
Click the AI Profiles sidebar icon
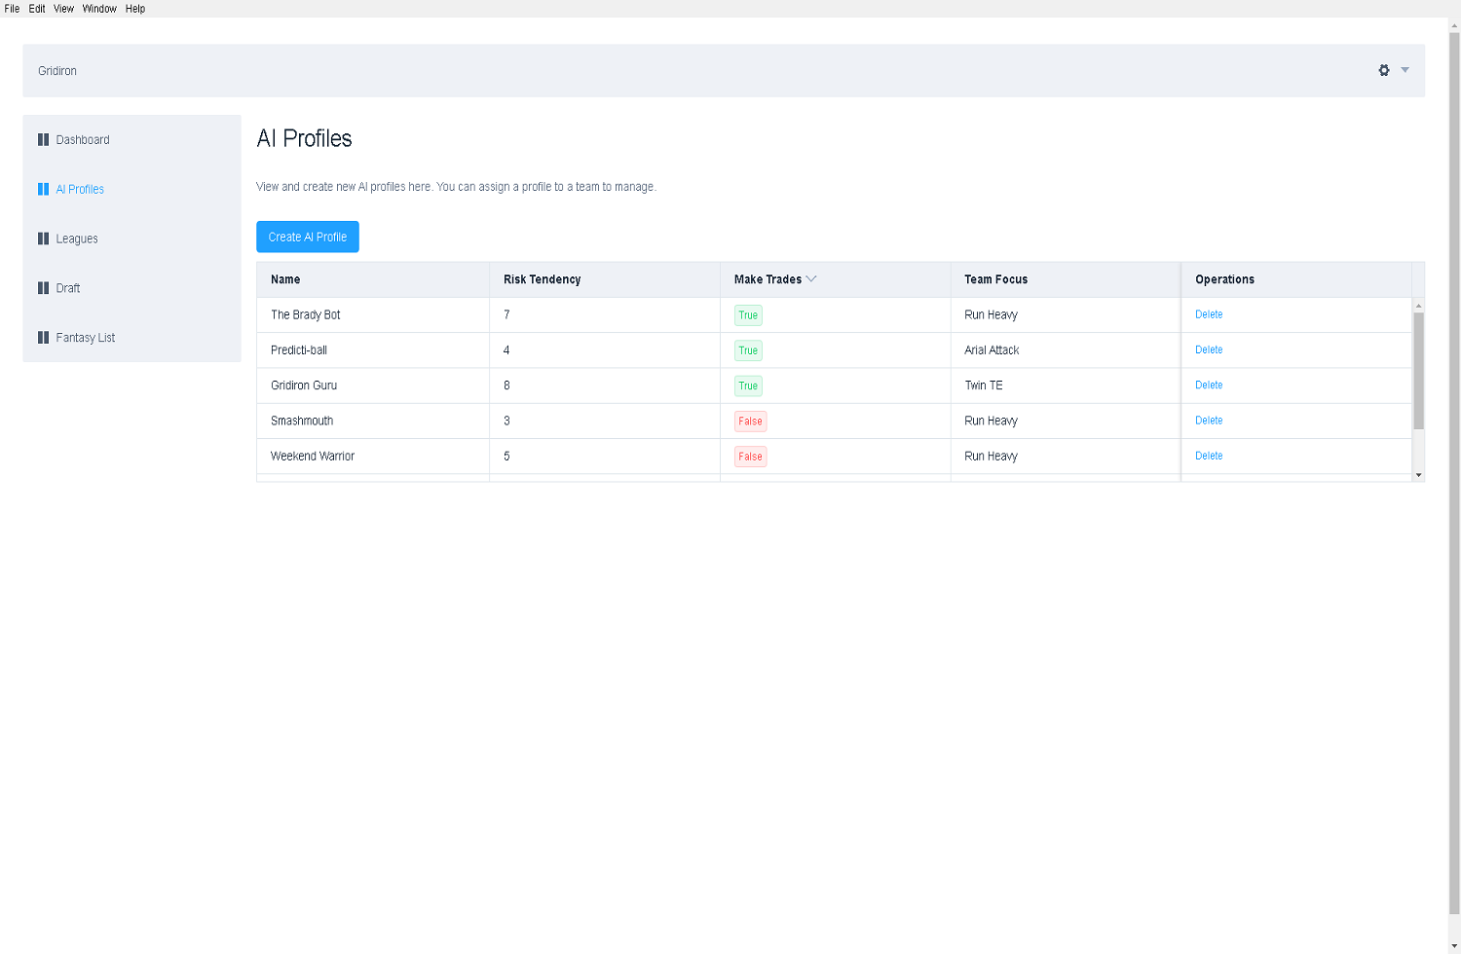[x=43, y=190]
